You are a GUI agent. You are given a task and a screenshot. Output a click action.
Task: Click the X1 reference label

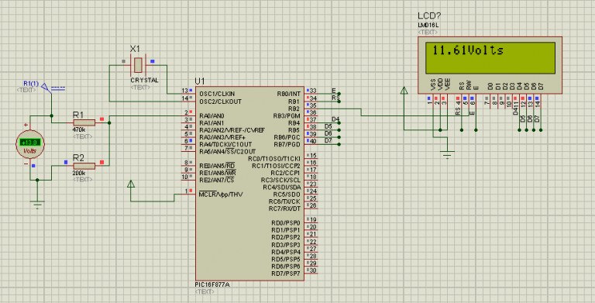point(135,49)
